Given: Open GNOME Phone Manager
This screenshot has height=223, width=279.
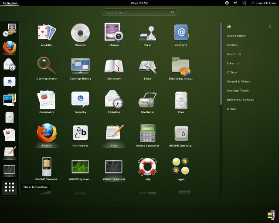Looking at the screenshot, I should click(x=47, y=169).
